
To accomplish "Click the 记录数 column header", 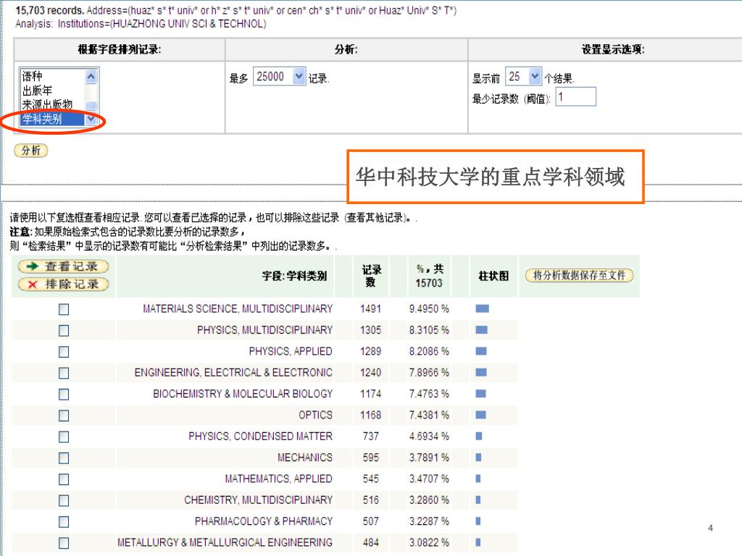I will (371, 276).
